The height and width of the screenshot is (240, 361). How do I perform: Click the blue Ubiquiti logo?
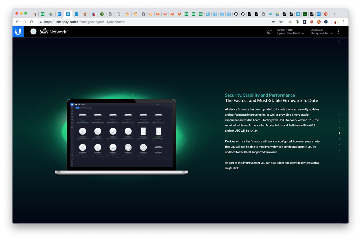click(18, 32)
